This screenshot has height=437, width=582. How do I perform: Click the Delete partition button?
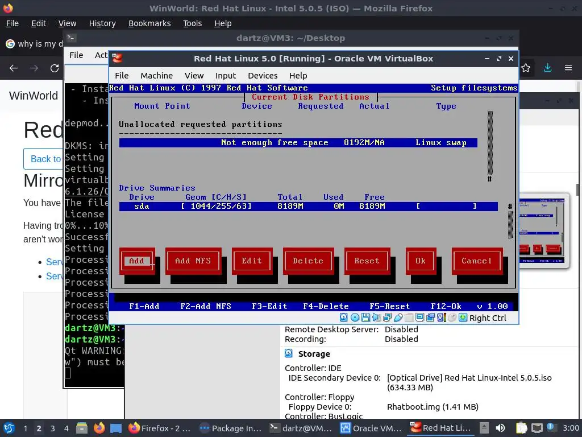[308, 261]
